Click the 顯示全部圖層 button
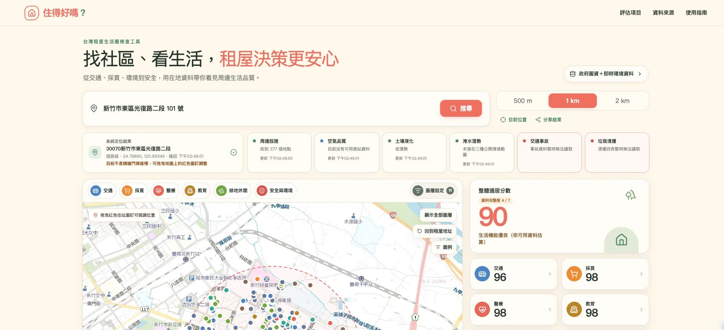724x330 pixels. tap(438, 215)
